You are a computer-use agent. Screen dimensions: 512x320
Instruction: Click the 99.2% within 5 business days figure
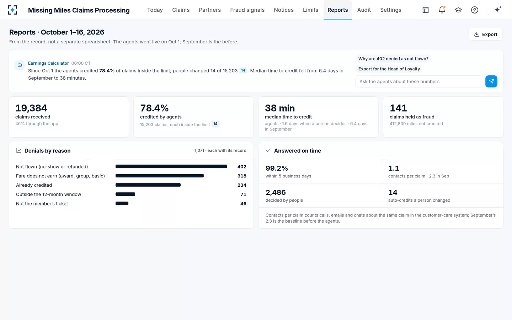point(277,168)
